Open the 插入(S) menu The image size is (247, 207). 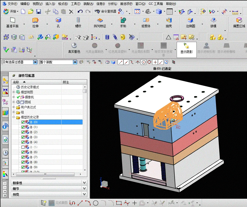[x=50, y=4]
